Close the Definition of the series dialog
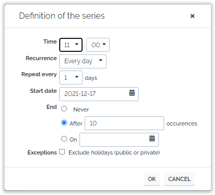This screenshot has width=215, height=195. pos(192,16)
